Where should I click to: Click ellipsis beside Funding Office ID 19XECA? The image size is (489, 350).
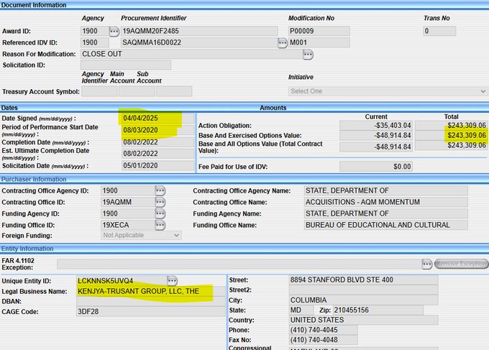coord(160,225)
